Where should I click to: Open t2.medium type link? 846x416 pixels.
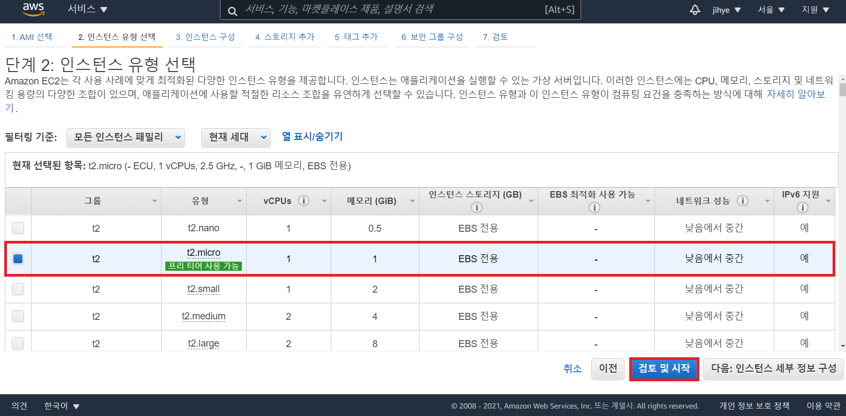tap(203, 316)
